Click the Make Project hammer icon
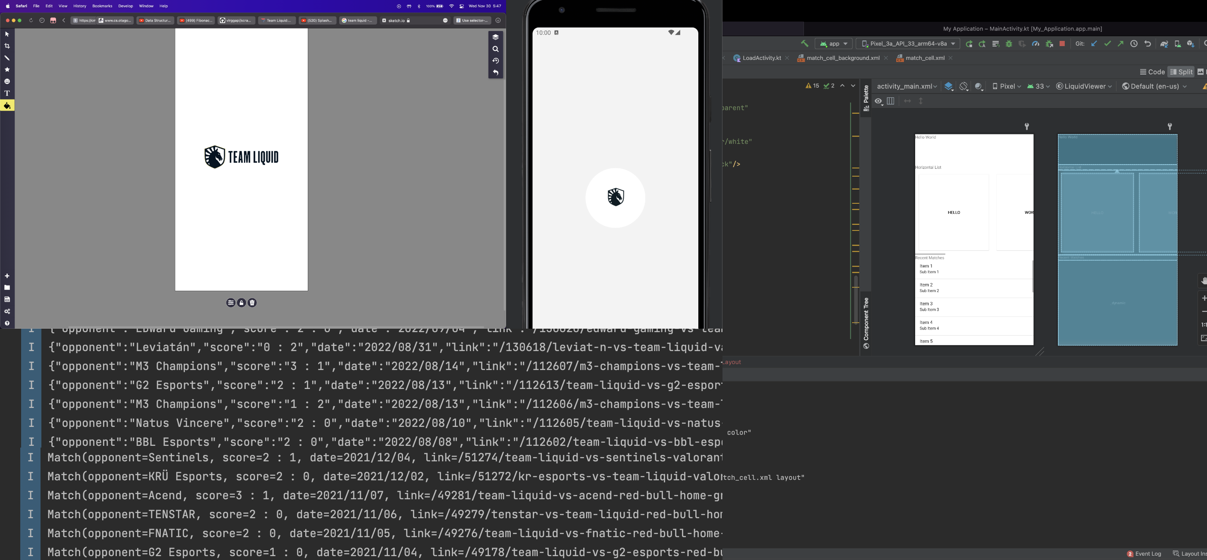 point(804,44)
